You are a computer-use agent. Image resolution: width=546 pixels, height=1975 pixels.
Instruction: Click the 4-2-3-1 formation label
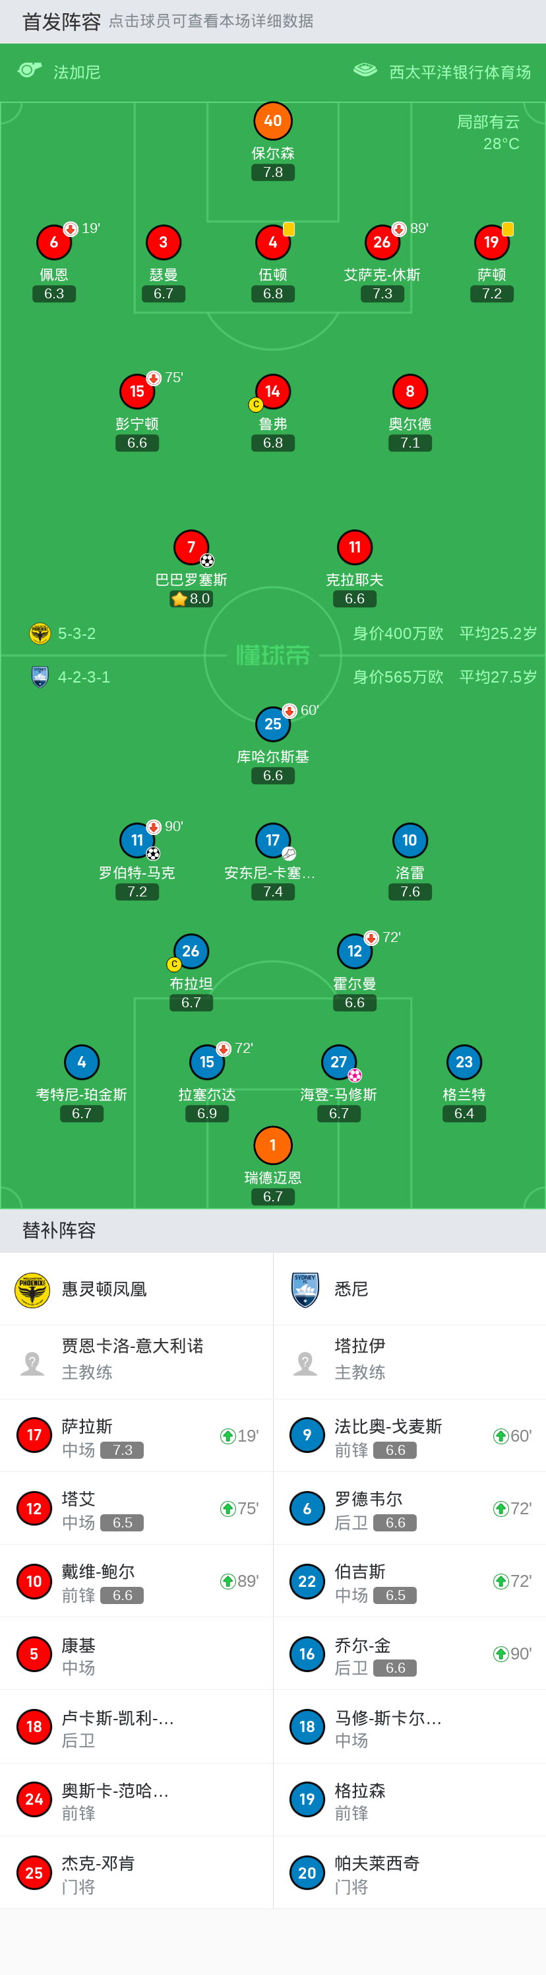tap(84, 677)
